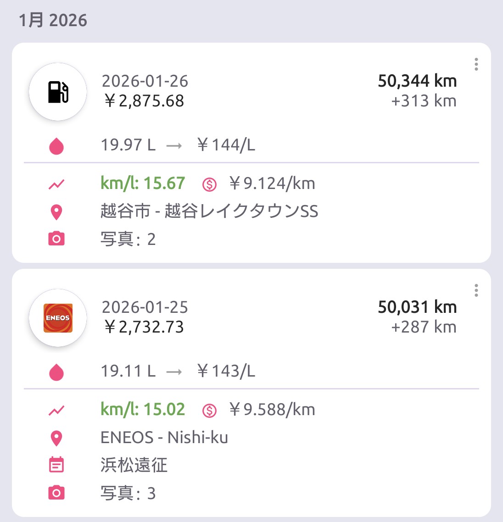Click the ENEOS station logo
The image size is (503, 522).
coord(58,318)
